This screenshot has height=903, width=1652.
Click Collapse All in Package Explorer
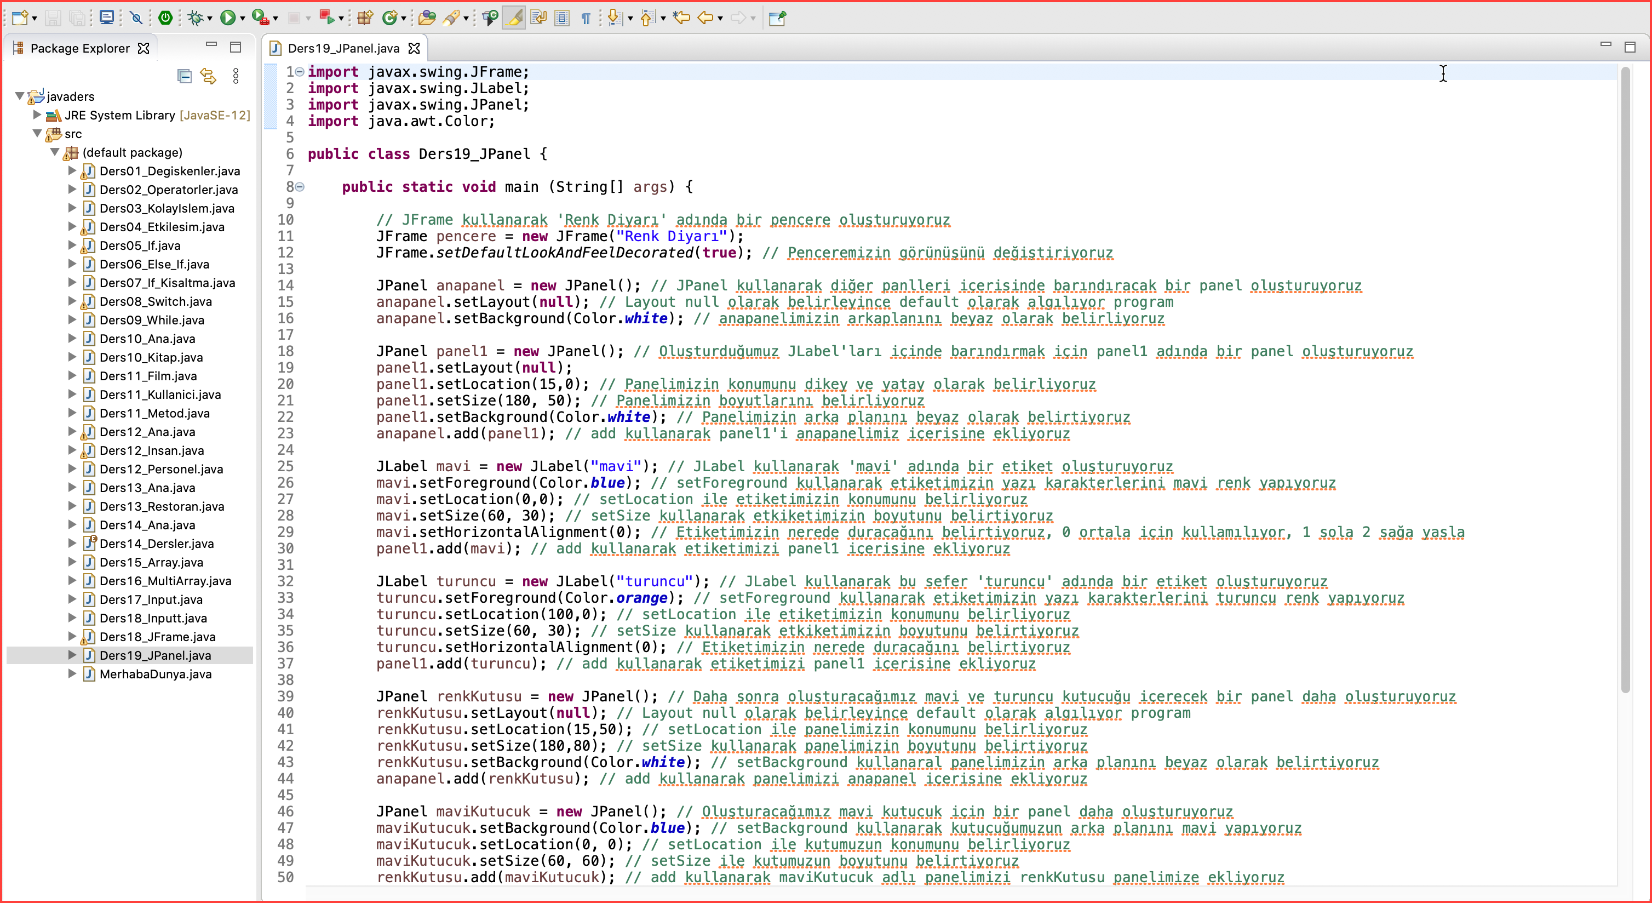[x=184, y=76]
